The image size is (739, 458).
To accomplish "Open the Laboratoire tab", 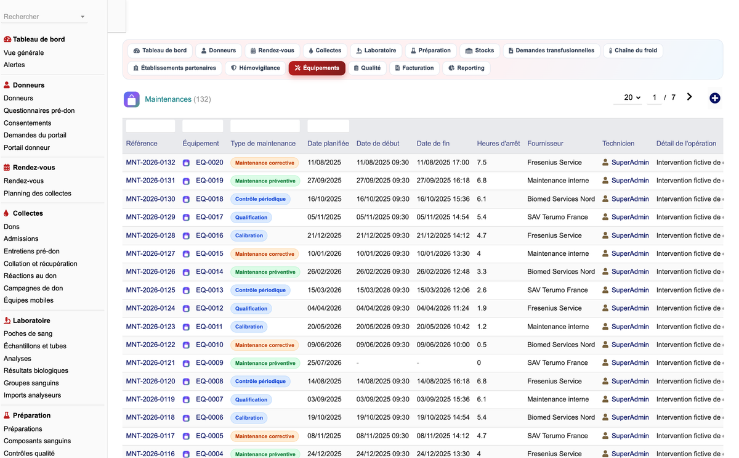I will coord(376,51).
